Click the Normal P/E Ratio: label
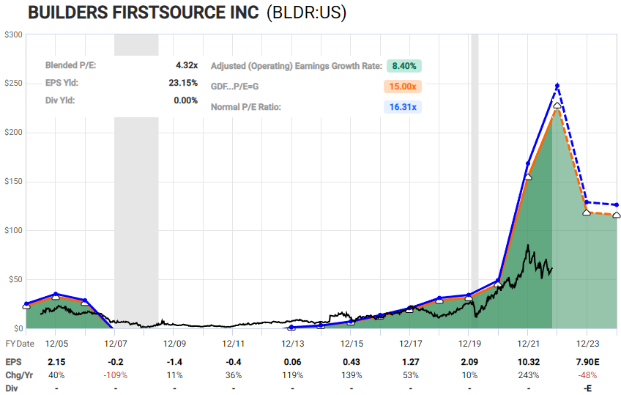621x395 pixels. [x=246, y=107]
